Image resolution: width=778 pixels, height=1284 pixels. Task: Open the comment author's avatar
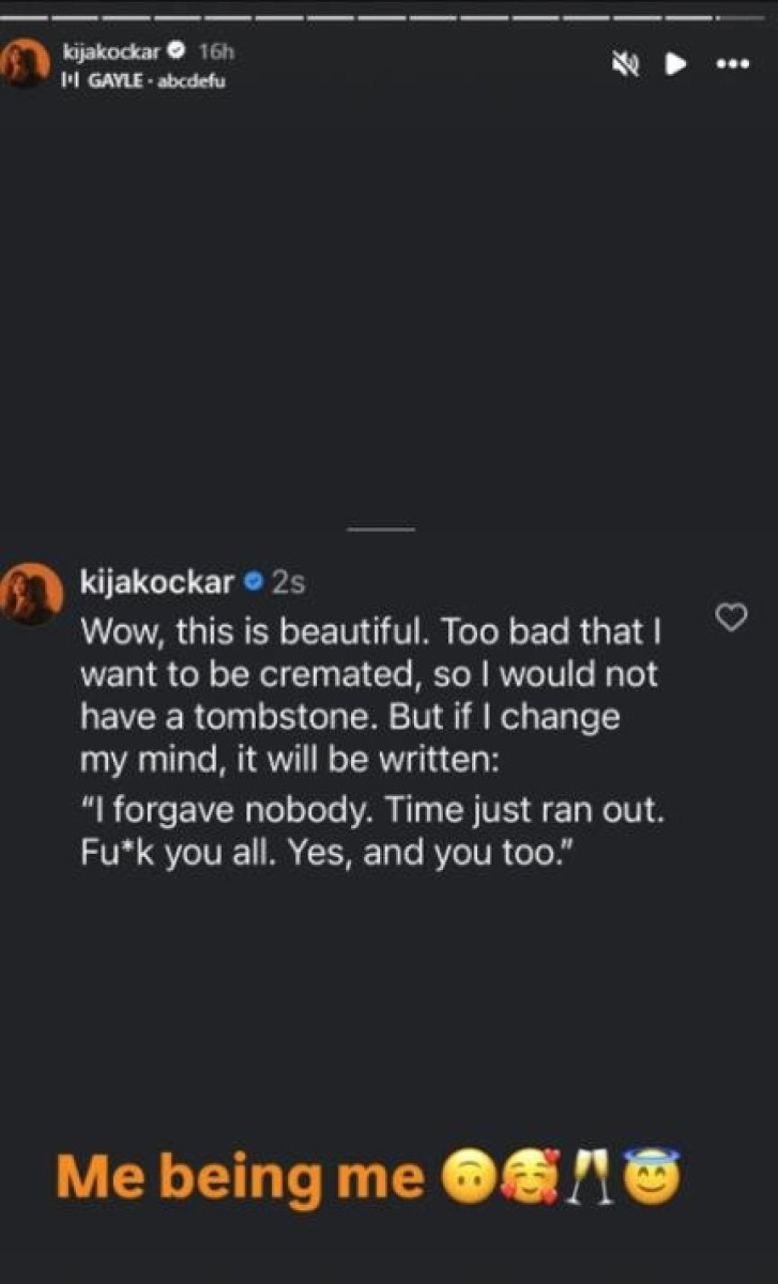coord(32,593)
